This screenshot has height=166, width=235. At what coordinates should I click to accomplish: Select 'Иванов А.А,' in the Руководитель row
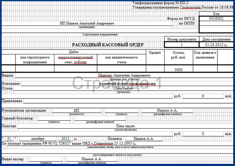(167, 110)
